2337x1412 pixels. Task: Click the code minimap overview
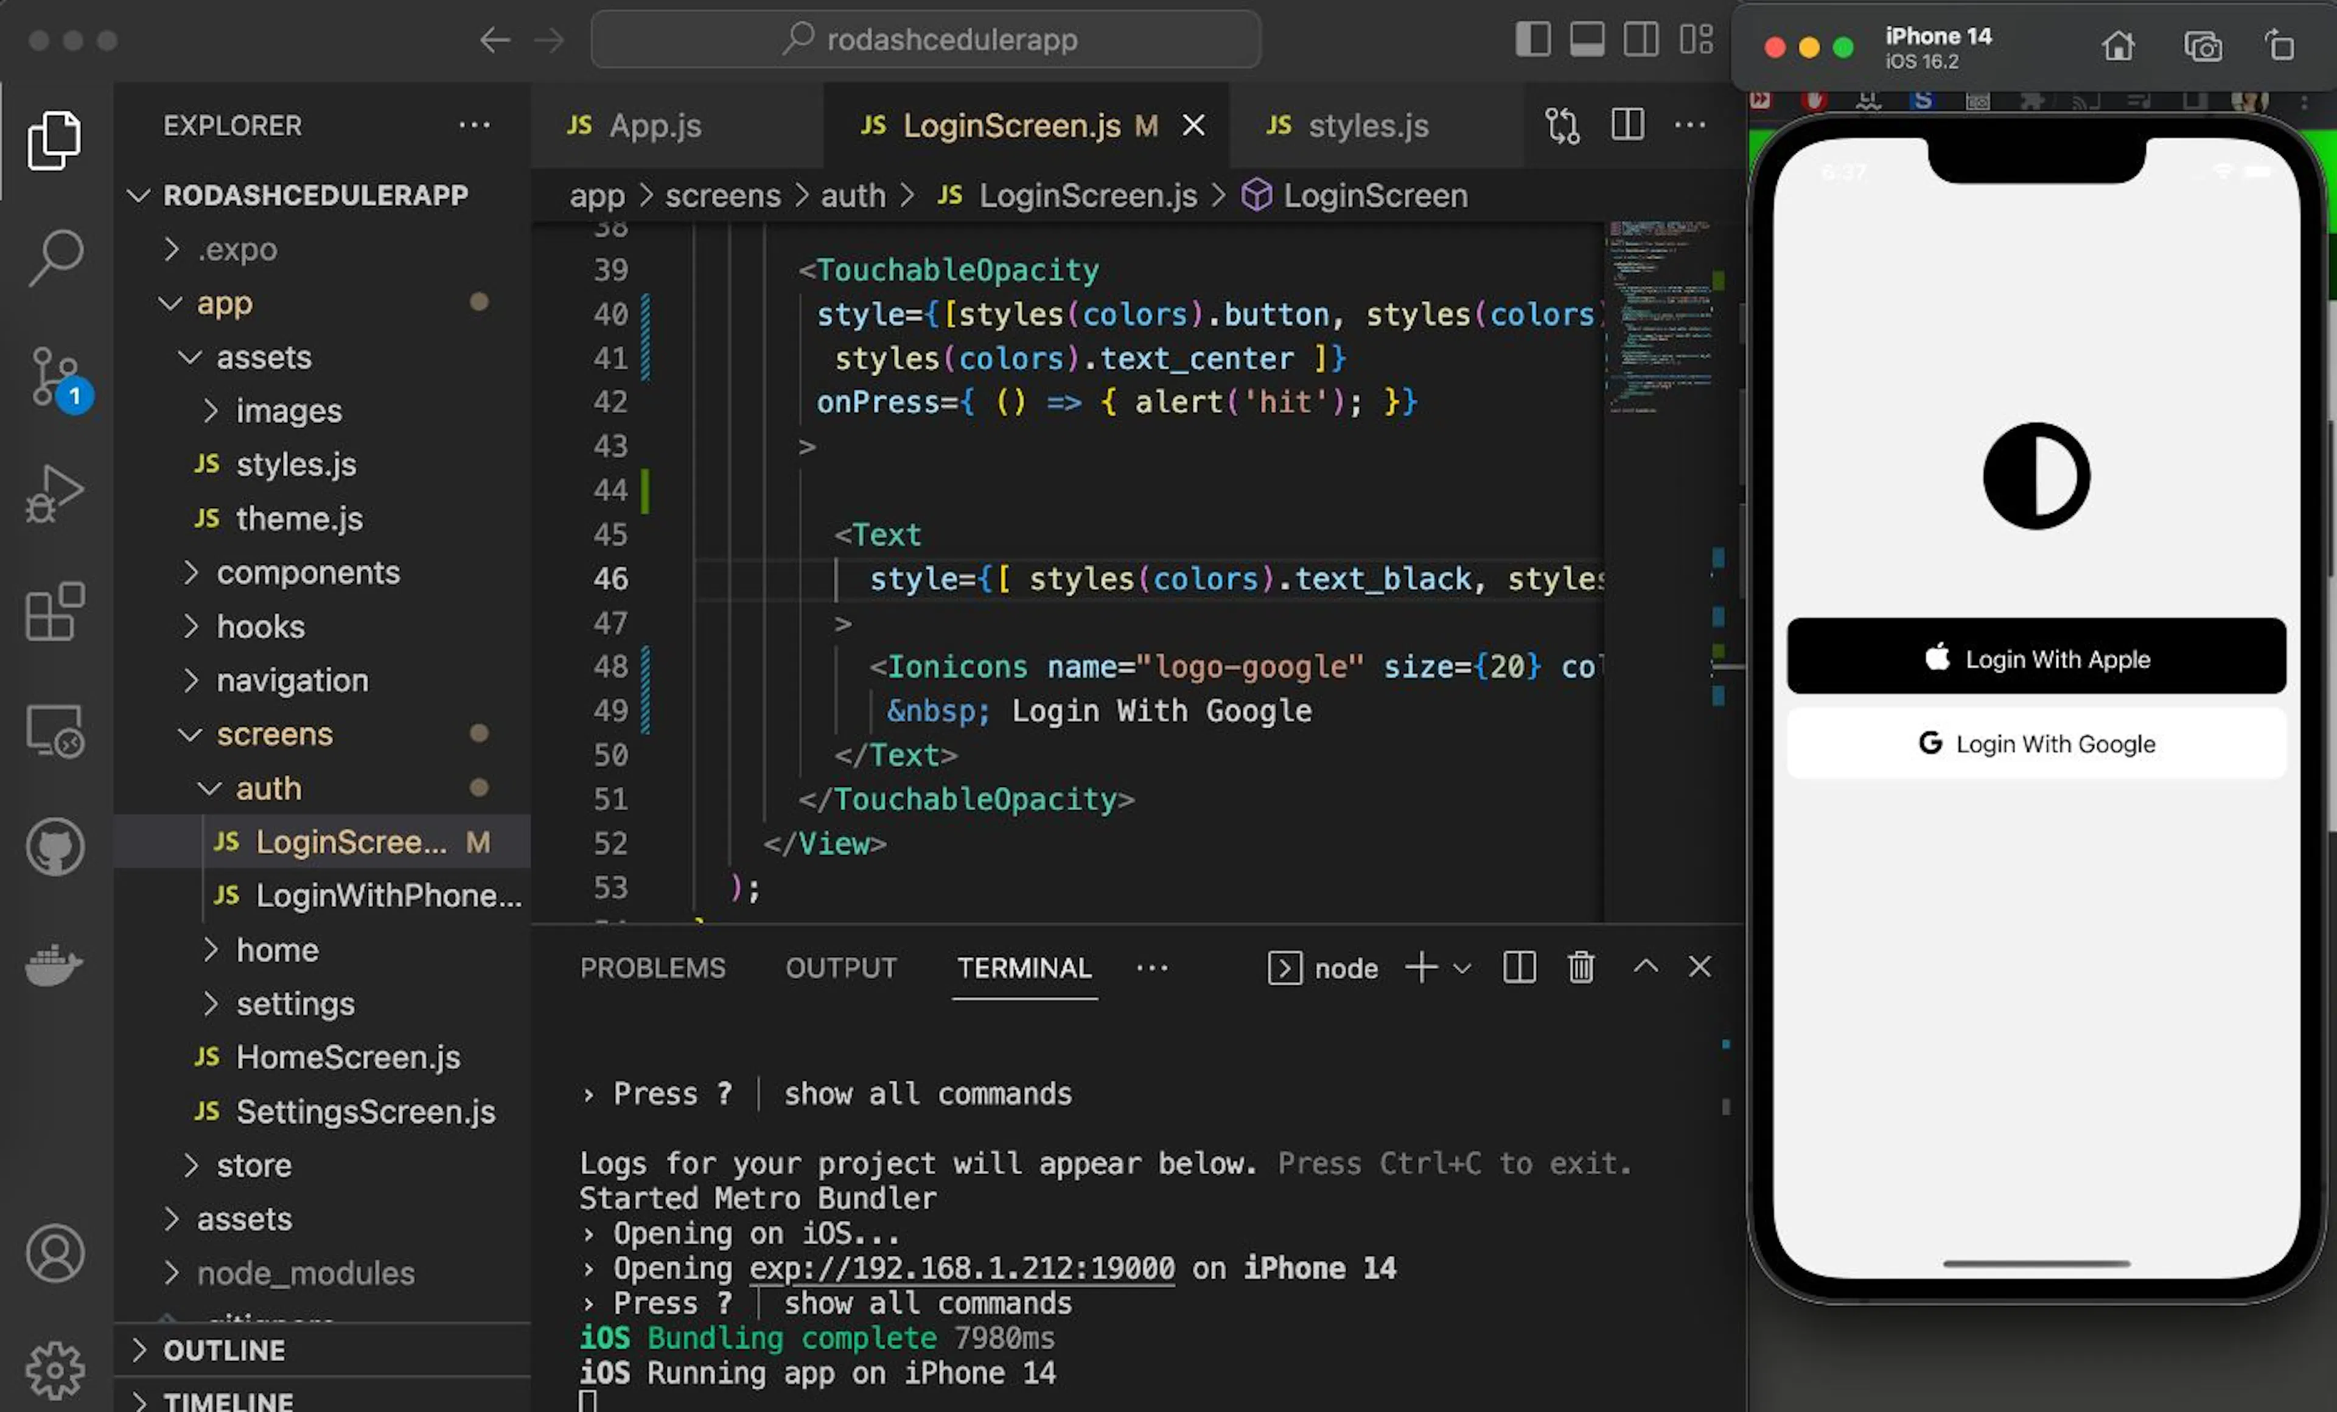(x=1660, y=318)
